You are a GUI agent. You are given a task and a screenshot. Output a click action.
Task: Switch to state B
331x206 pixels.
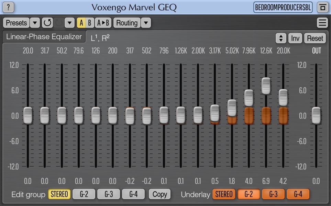(90, 23)
